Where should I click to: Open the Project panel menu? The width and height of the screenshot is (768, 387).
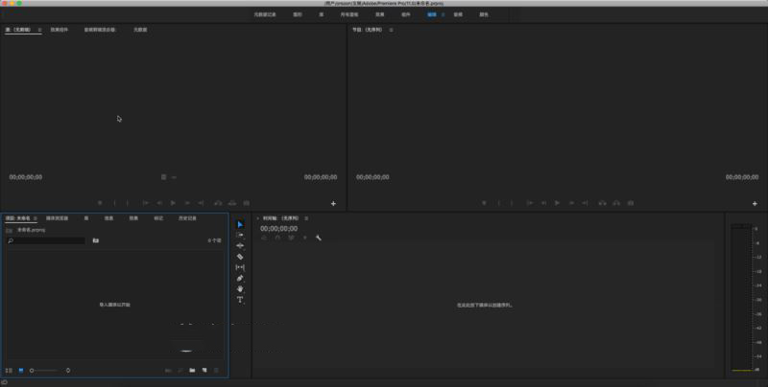click(x=36, y=218)
